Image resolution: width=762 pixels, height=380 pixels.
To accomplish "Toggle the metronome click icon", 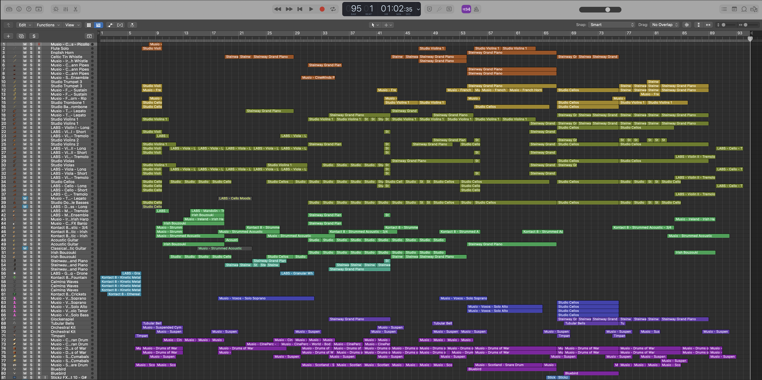I will pos(476,9).
